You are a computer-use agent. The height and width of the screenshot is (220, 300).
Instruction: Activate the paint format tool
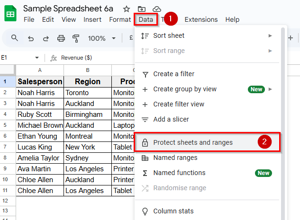coord(76,38)
